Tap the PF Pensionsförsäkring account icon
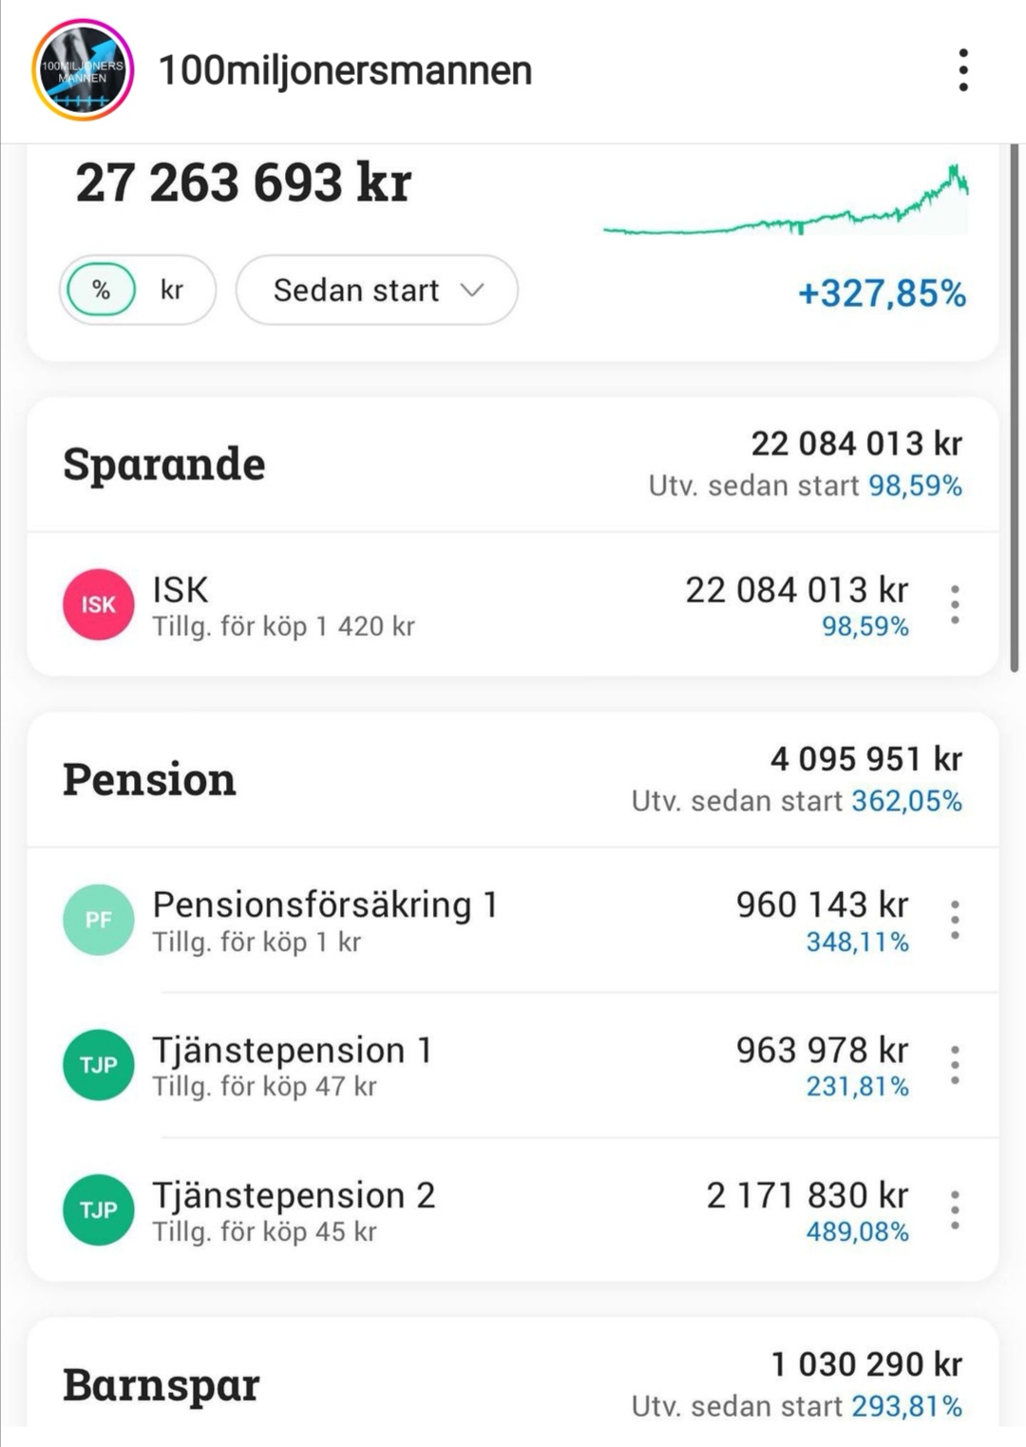 [99, 920]
